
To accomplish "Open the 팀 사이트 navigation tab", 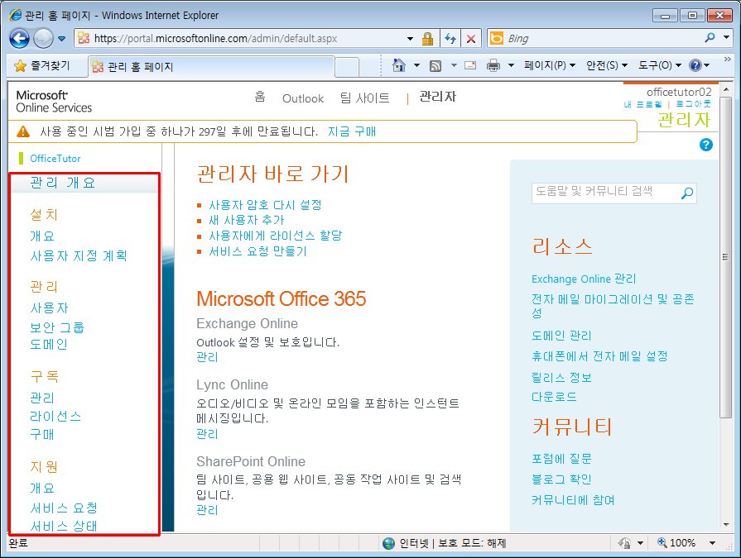I will 365,98.
